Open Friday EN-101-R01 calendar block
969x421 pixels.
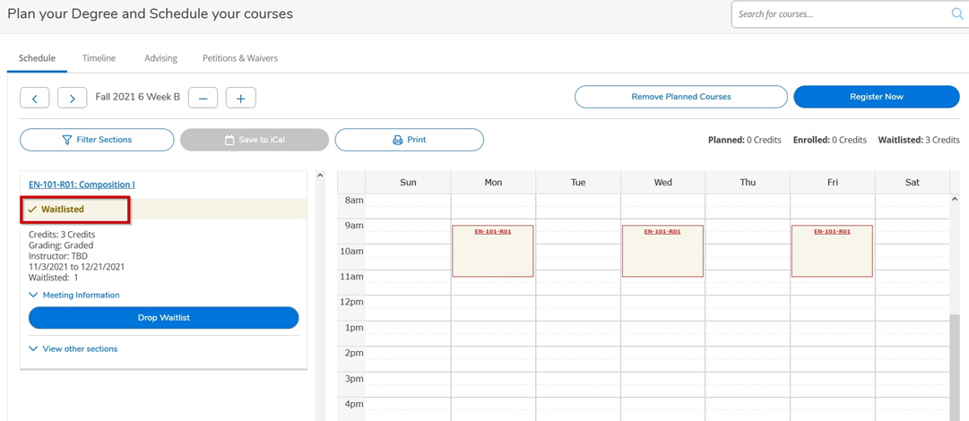point(832,251)
